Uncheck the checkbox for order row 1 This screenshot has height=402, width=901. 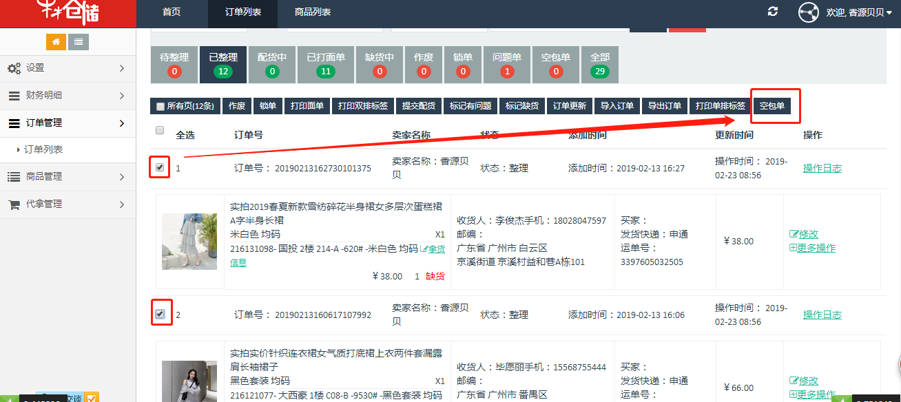(160, 167)
